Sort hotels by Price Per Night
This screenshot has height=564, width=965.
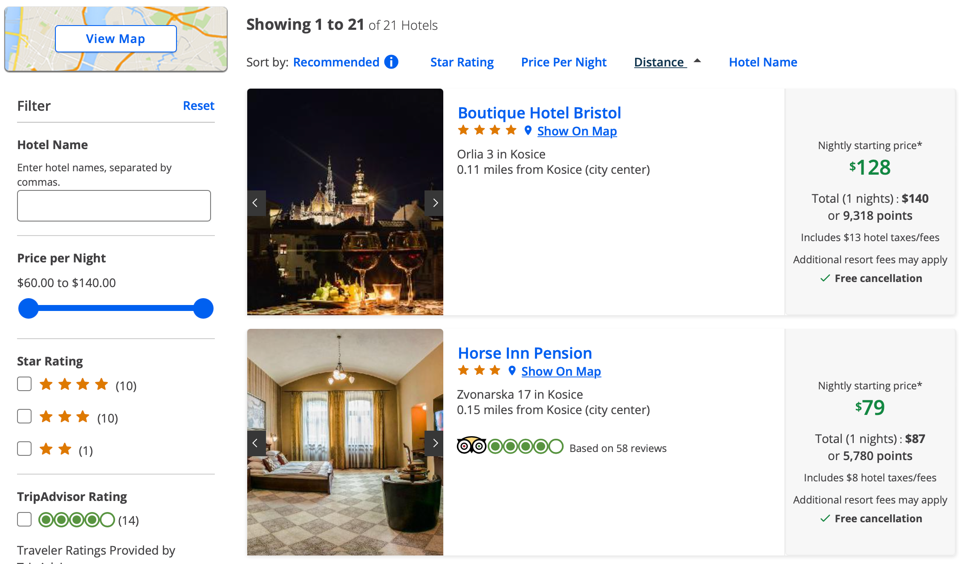click(563, 62)
